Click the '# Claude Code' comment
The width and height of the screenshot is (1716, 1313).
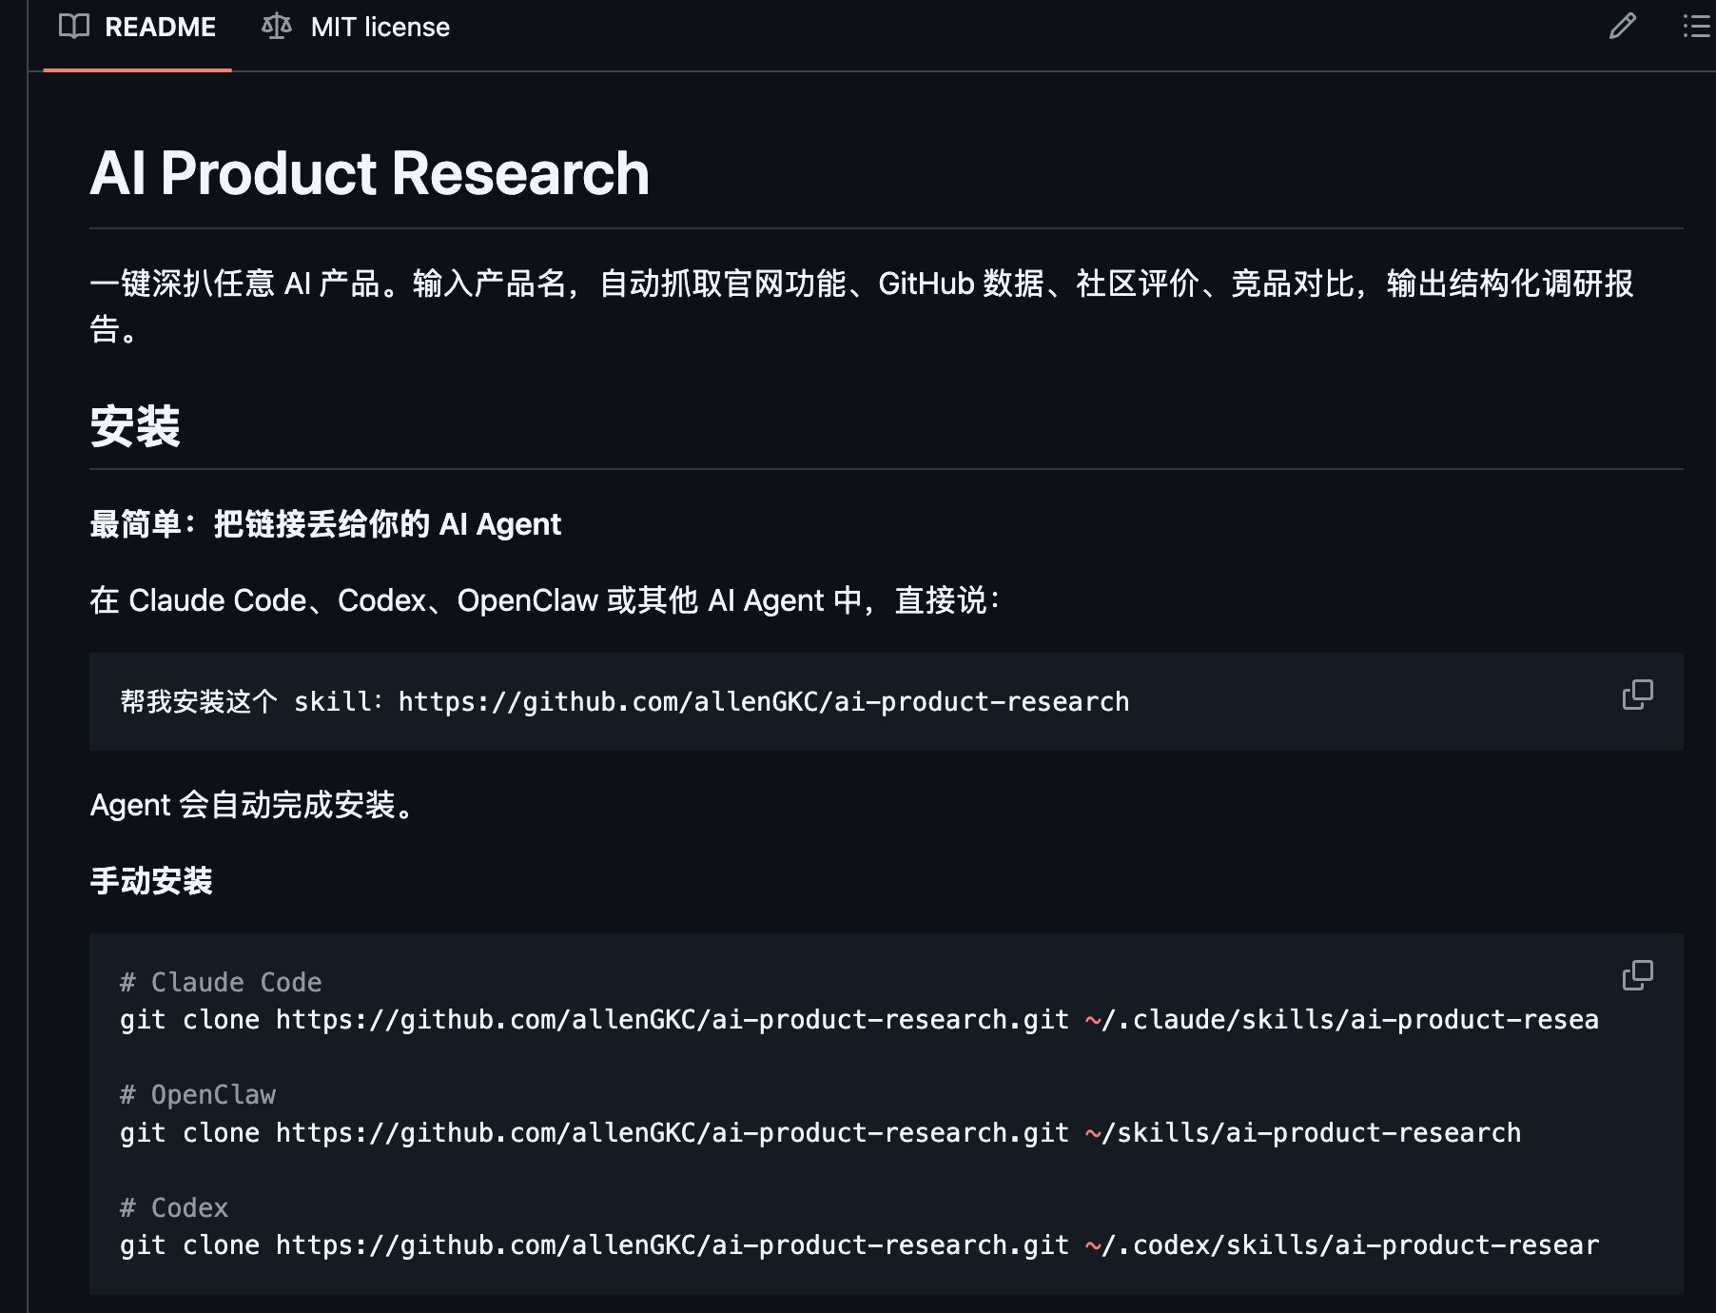[x=221, y=982]
